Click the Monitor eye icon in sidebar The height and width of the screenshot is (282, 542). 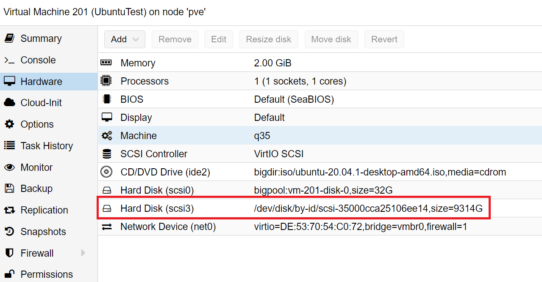click(x=10, y=167)
